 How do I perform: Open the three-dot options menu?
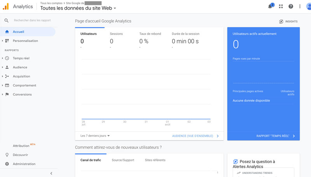click(x=300, y=6)
